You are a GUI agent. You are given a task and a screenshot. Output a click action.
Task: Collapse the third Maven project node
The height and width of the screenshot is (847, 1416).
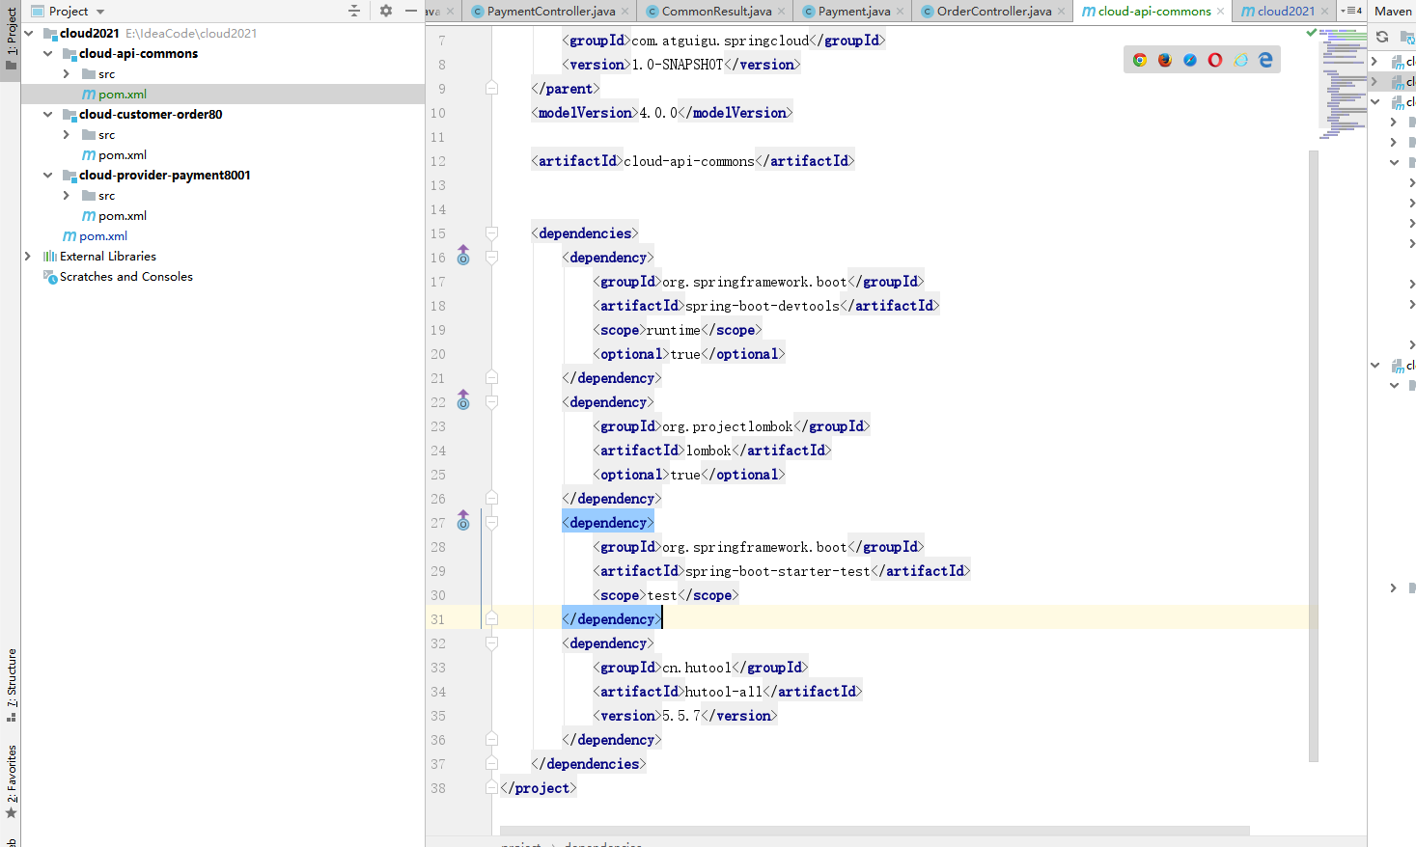(x=1375, y=101)
